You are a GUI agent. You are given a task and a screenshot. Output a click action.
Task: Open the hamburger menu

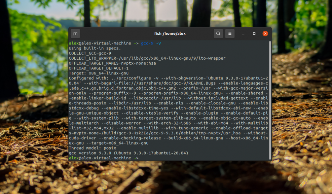tap(230, 33)
